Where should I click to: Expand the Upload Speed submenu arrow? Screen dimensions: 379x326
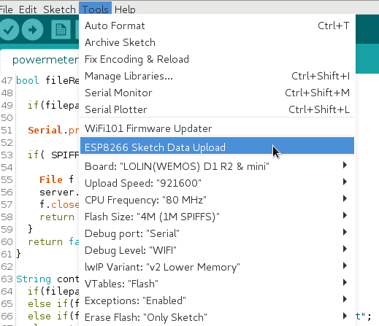point(345,182)
